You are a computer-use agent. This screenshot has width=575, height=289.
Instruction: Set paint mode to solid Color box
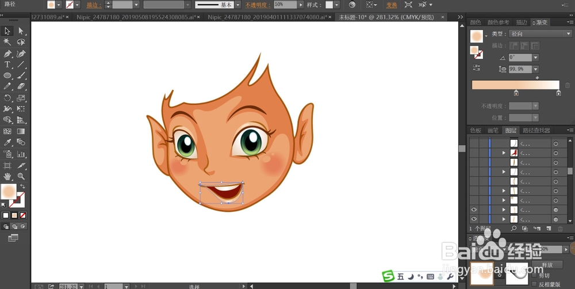pyautogui.click(x=6, y=215)
